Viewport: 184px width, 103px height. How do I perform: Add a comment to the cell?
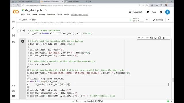click(152, 38)
